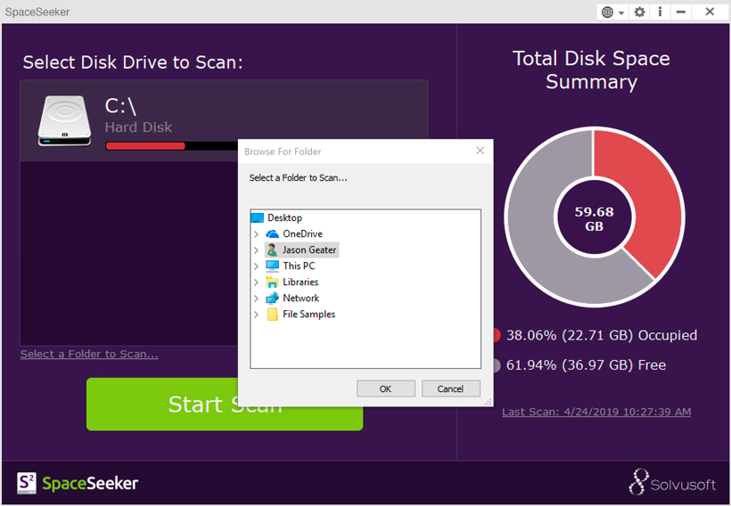Screen dimensions: 731x506
Task: Open settings via the gear icon
Action: (639, 12)
